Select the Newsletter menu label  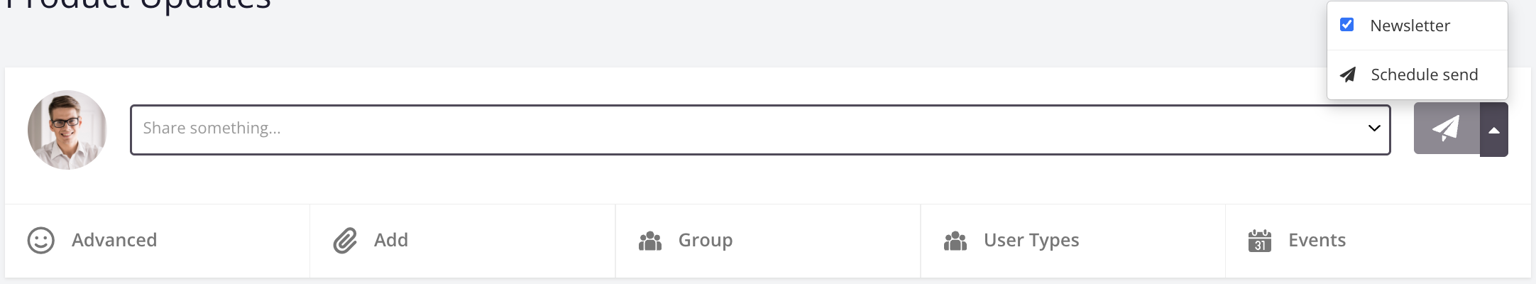click(x=1410, y=26)
